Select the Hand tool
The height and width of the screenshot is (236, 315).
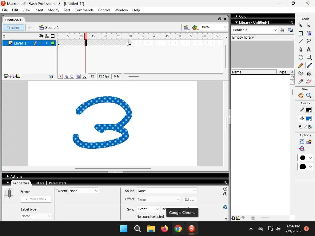click(x=301, y=95)
